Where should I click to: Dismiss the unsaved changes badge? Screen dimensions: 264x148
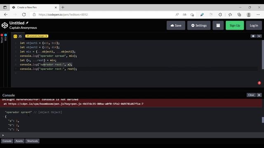tap(46, 36)
